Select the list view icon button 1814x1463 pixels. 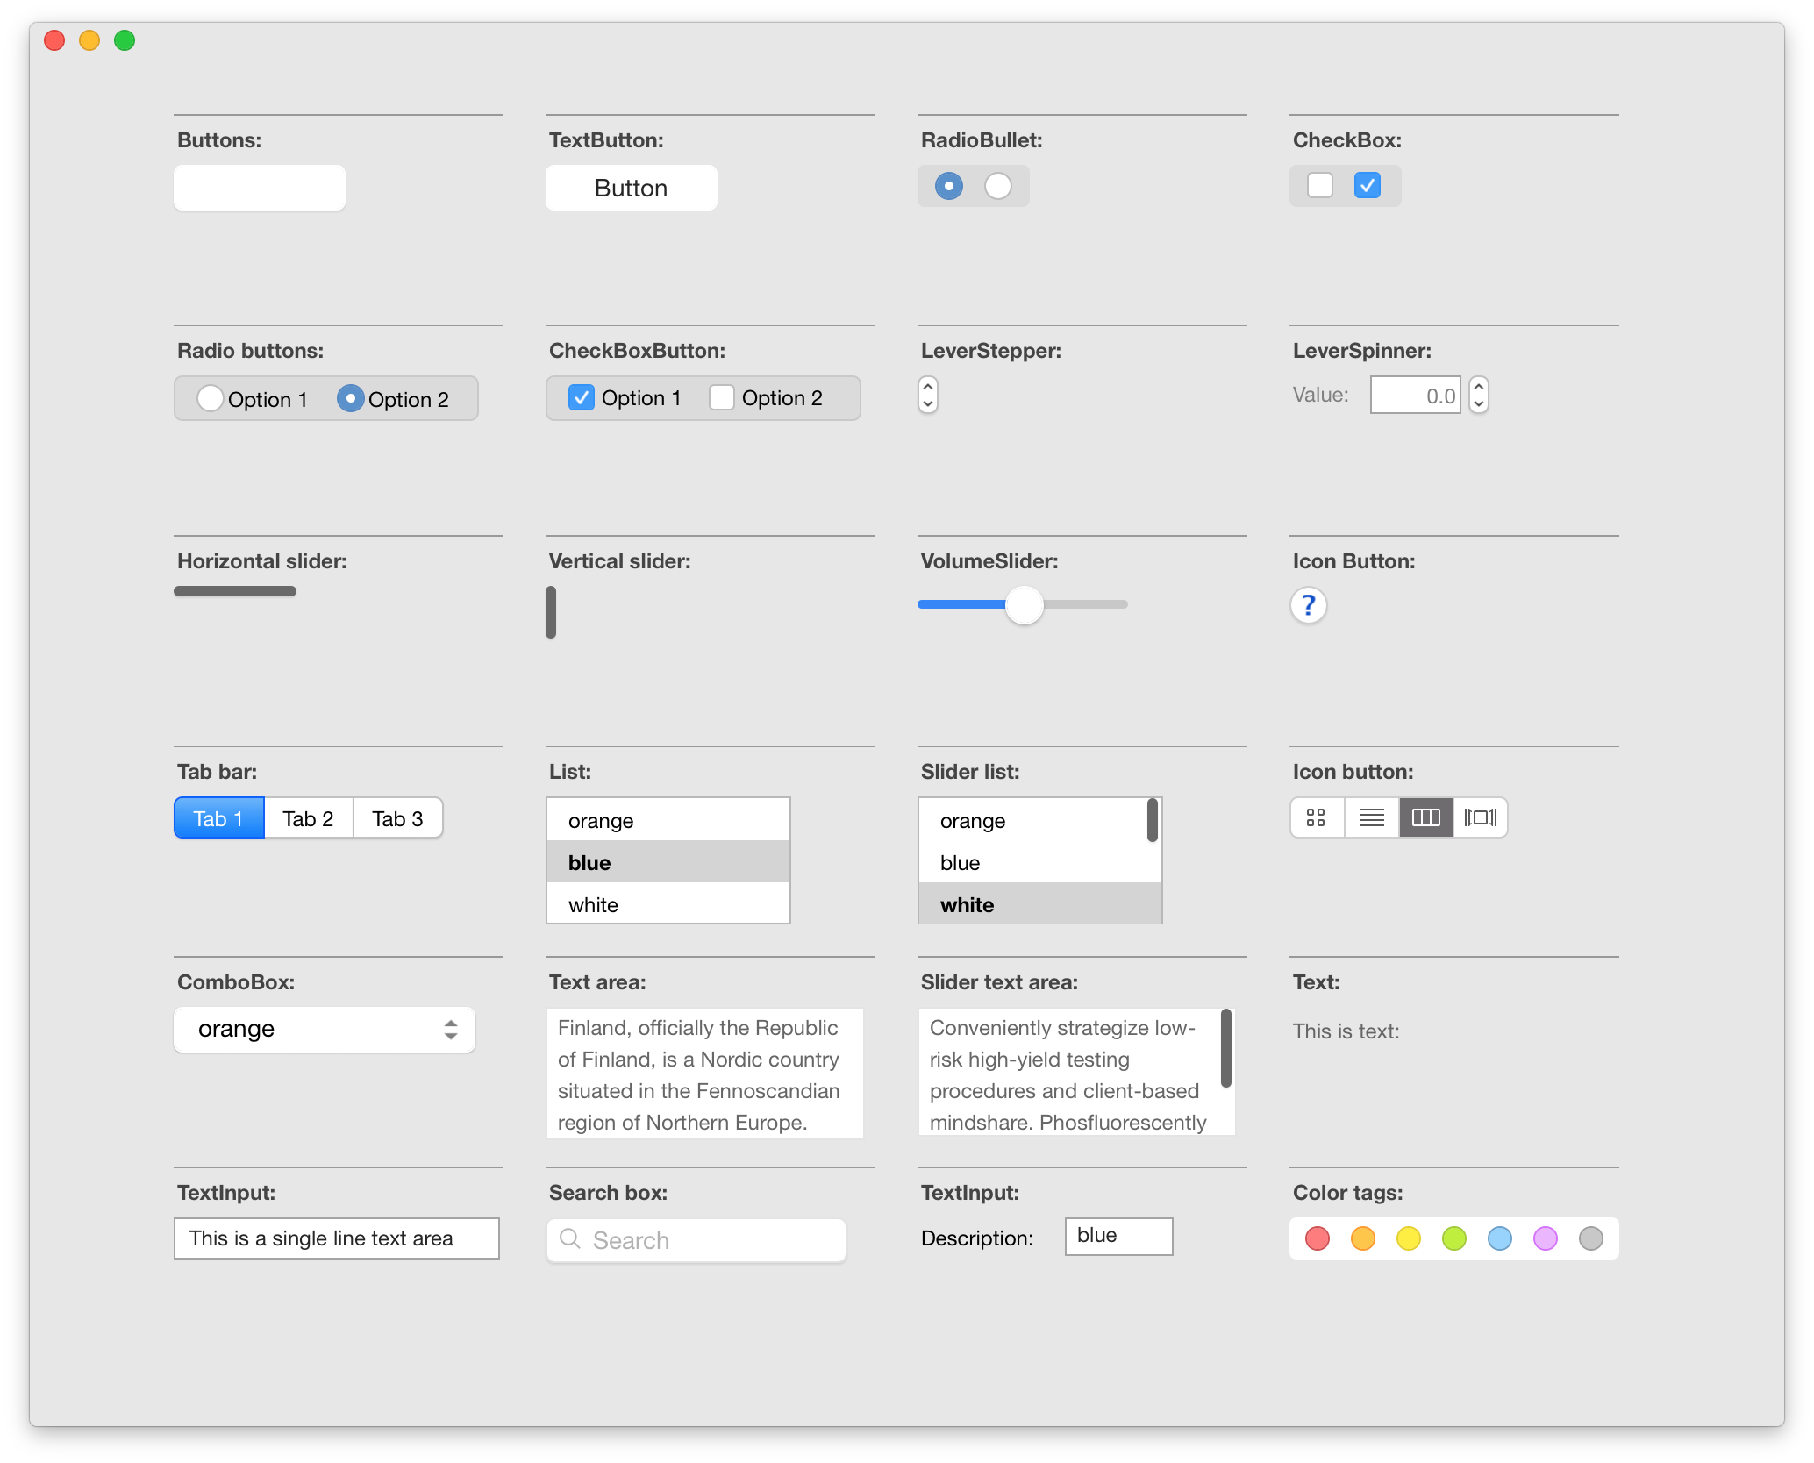click(1371, 817)
